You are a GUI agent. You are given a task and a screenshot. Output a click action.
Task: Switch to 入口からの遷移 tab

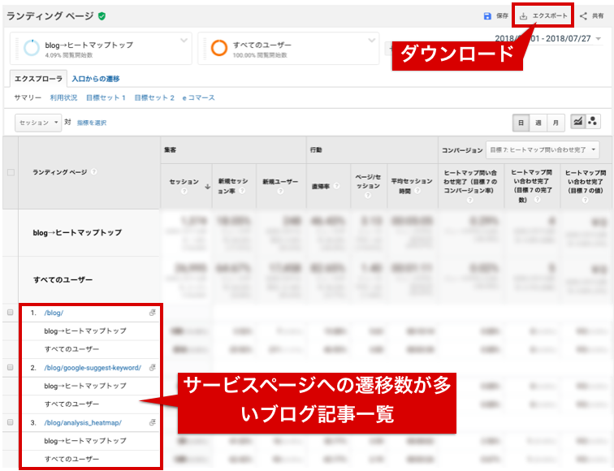[x=95, y=79]
